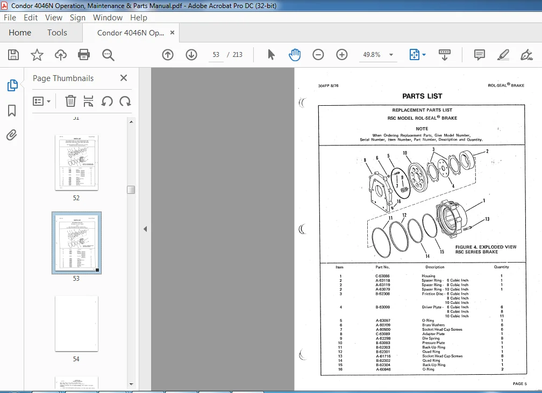Collapse the navigation pane arrow
The height and width of the screenshot is (393, 542).
click(x=145, y=229)
